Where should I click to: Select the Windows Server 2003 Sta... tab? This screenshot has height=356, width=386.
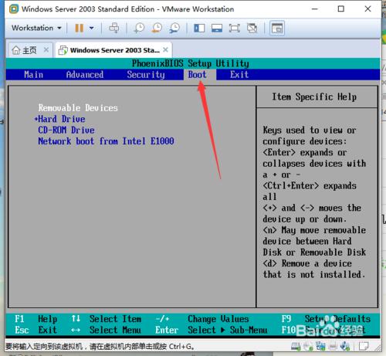tap(113, 50)
